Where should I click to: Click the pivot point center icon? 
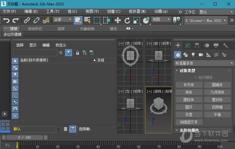click(176, 20)
